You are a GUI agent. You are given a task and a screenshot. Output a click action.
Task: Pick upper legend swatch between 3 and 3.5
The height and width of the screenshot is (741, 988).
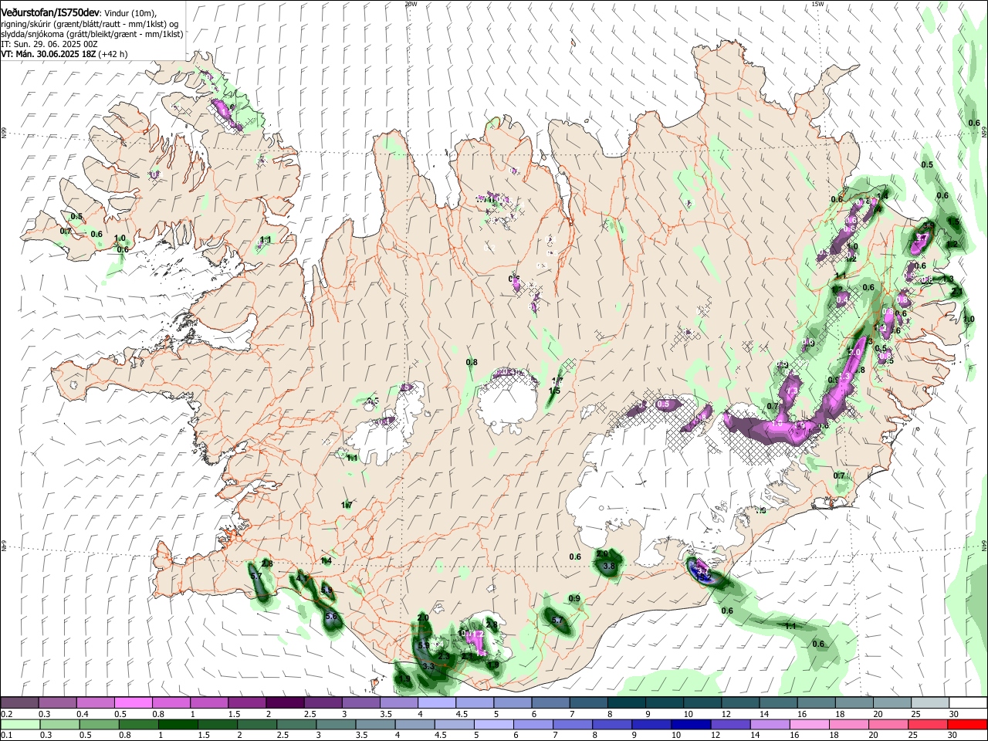pos(361,703)
